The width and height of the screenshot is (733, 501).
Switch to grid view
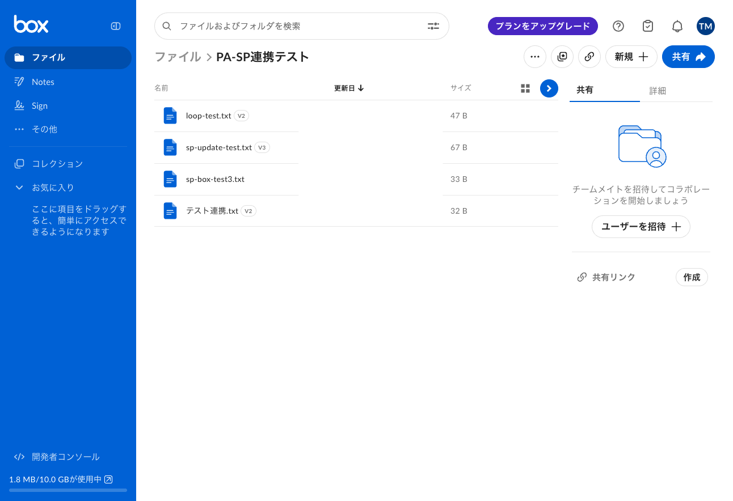[x=525, y=88]
